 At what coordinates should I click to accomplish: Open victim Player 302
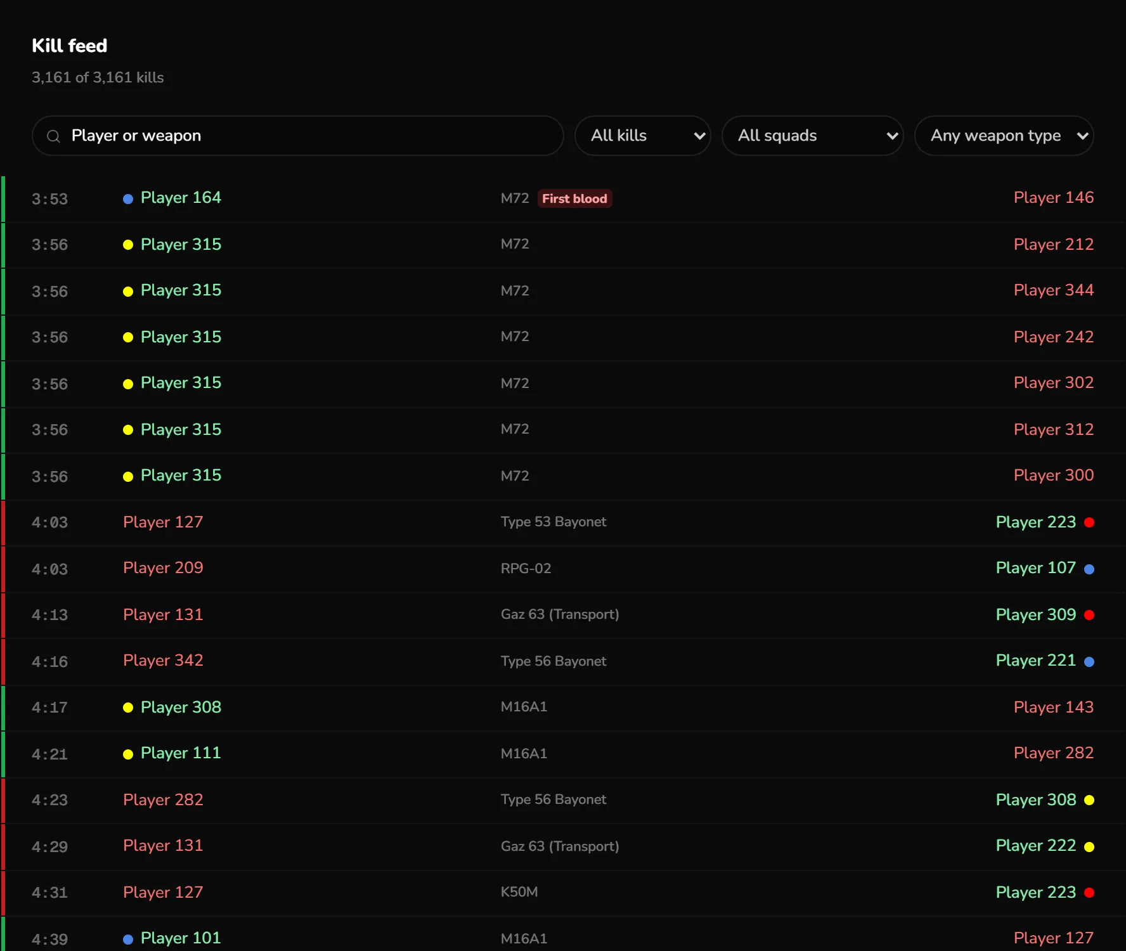(1054, 383)
